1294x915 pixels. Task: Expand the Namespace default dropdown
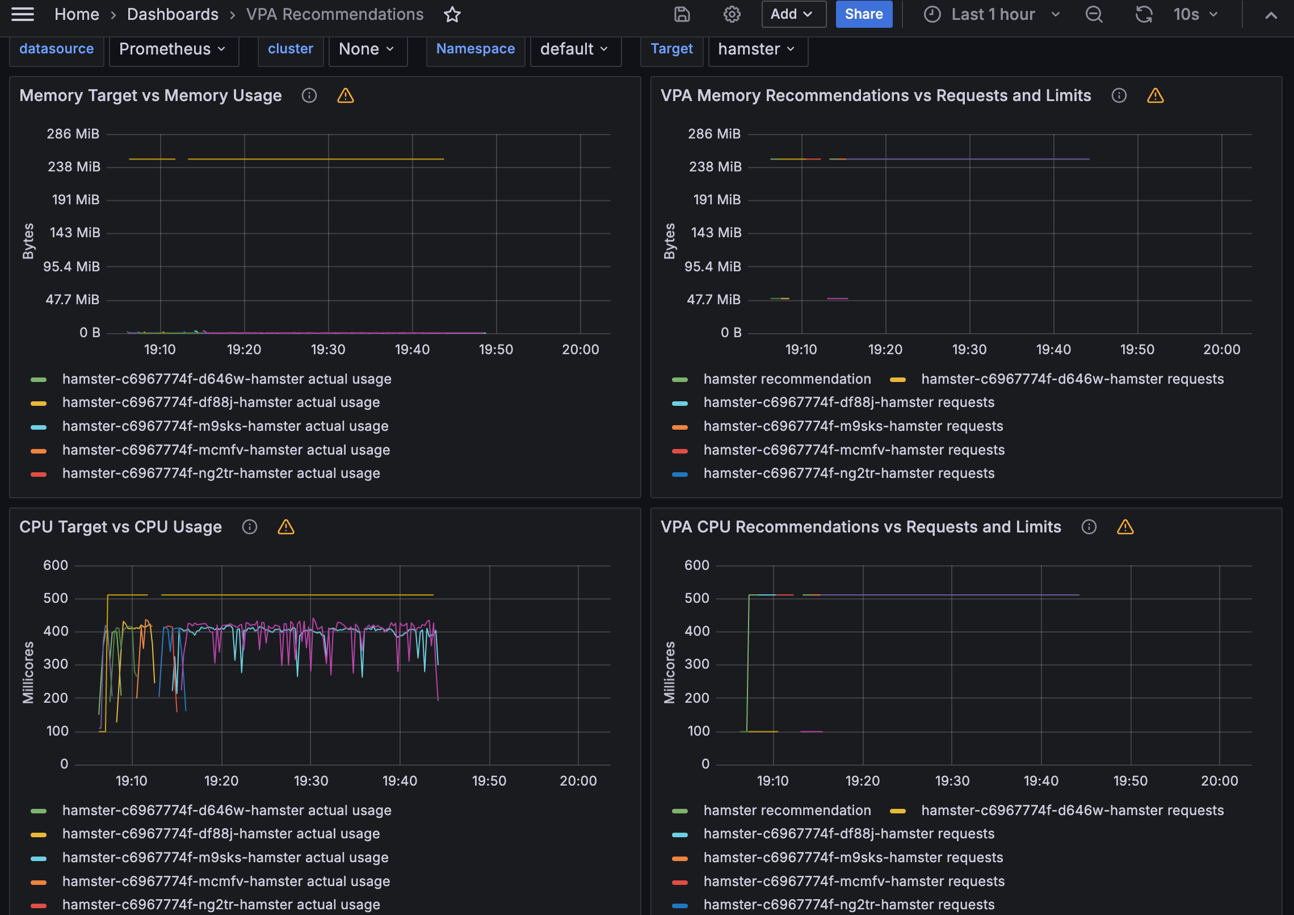coord(574,49)
